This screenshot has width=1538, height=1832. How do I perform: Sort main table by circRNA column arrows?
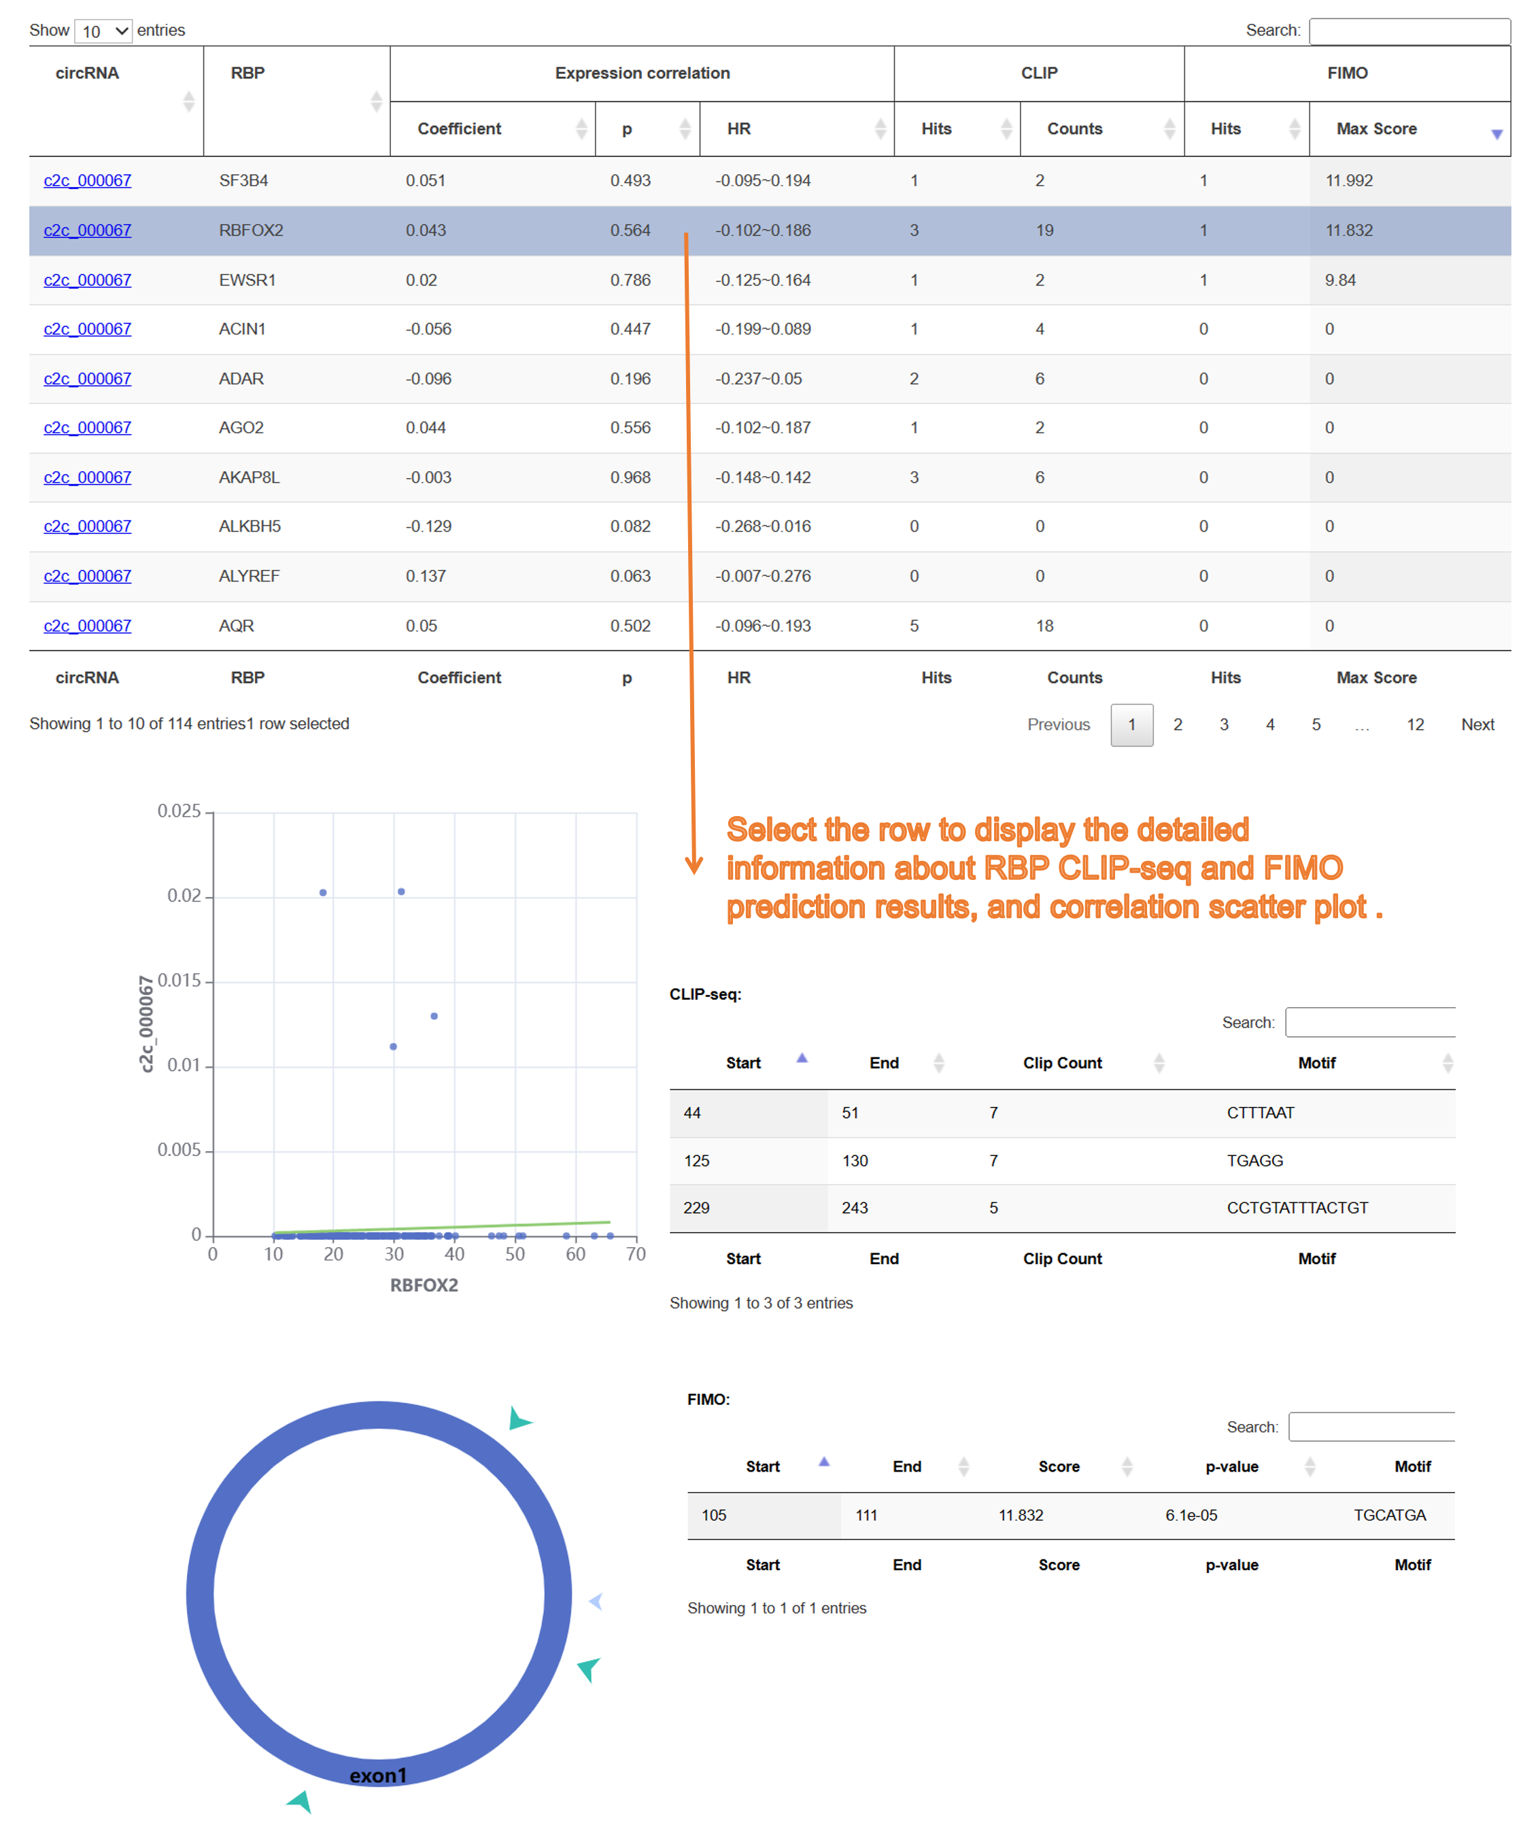(188, 101)
